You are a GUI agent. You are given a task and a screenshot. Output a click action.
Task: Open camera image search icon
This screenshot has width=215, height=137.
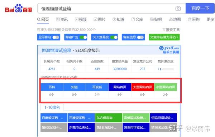click(x=178, y=9)
